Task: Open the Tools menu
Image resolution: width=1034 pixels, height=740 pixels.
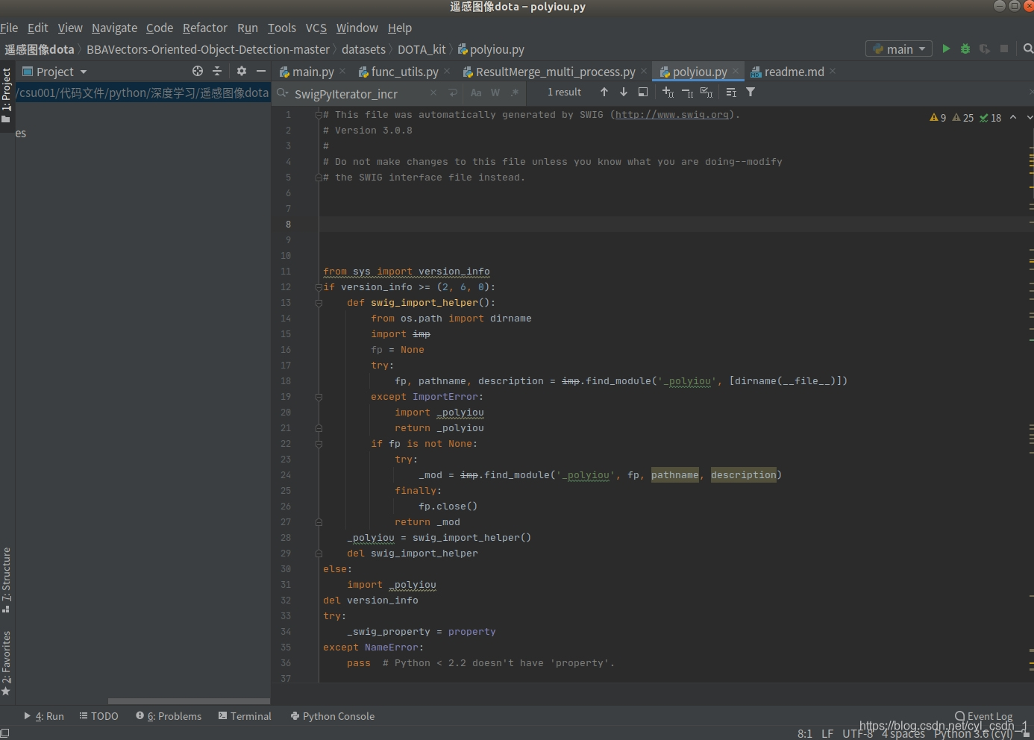Action: (x=282, y=28)
